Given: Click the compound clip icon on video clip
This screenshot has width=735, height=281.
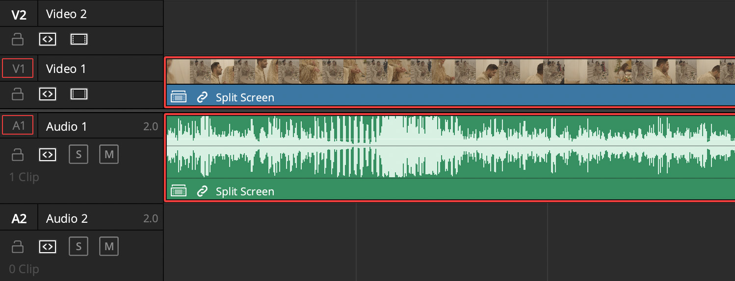Looking at the screenshot, I should (x=179, y=97).
